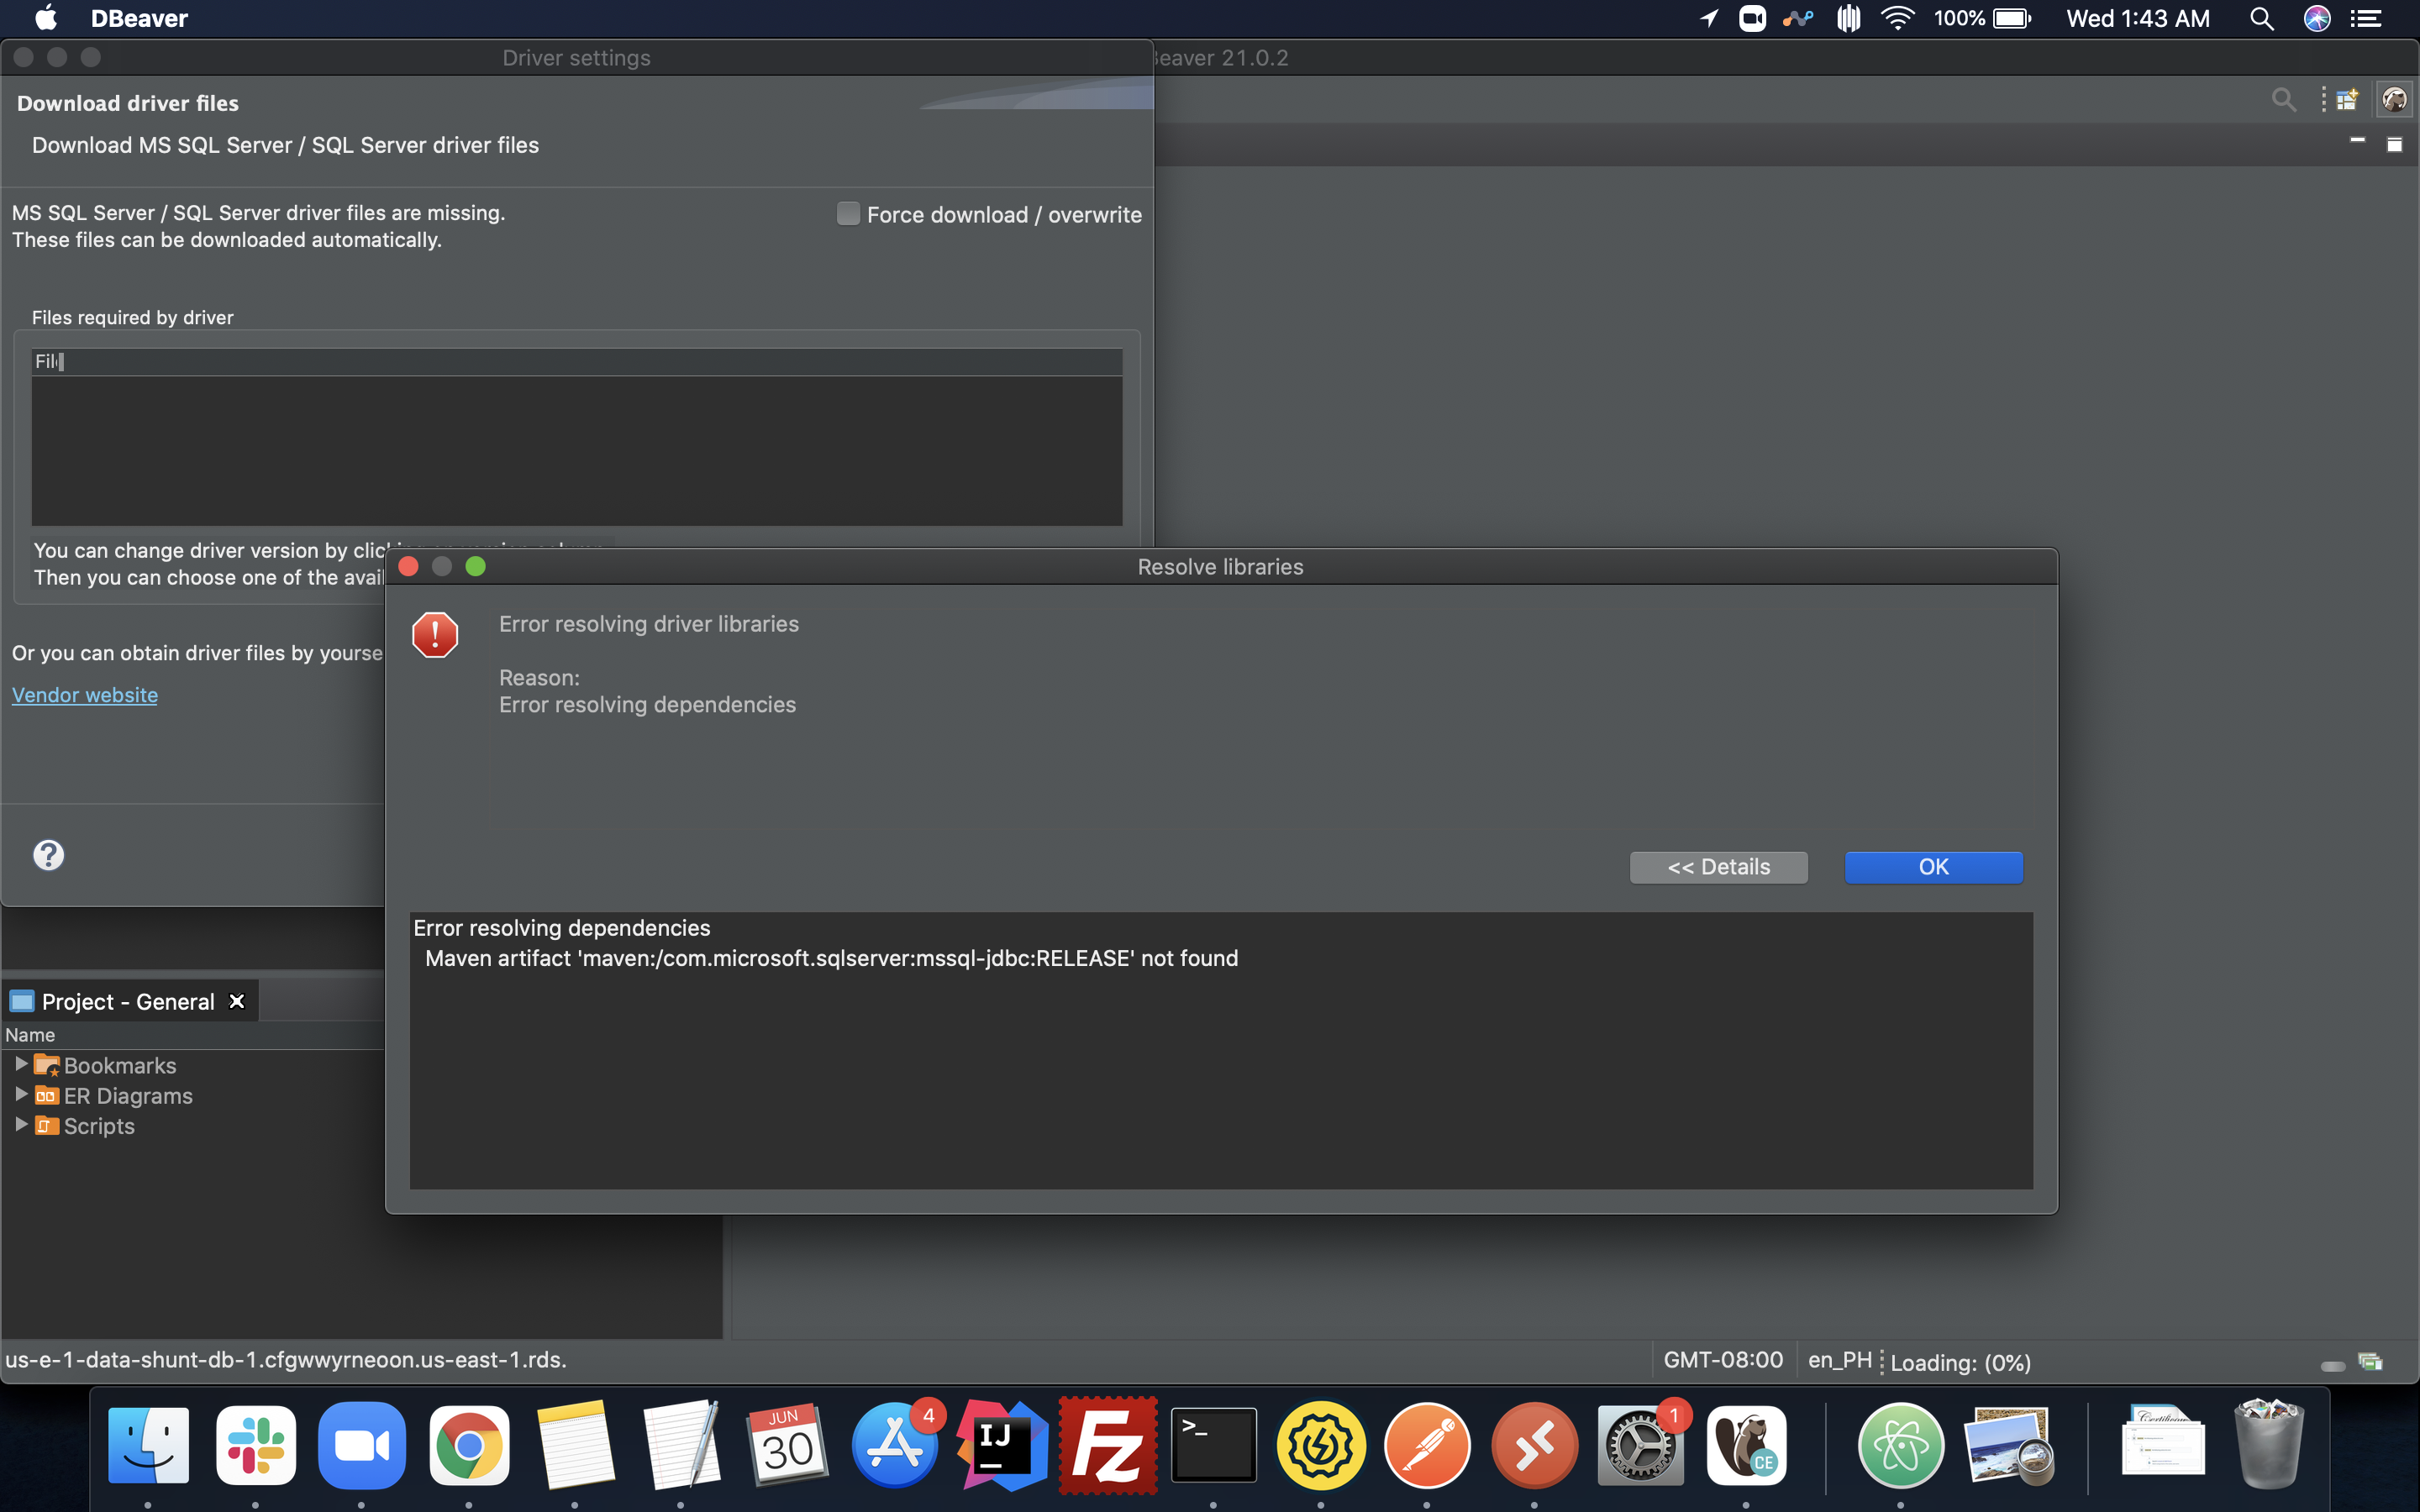Click the status bar progress bar icon

(x=2332, y=1366)
